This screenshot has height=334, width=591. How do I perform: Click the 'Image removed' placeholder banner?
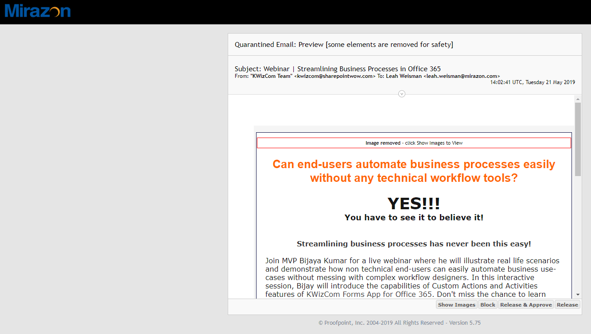414,143
